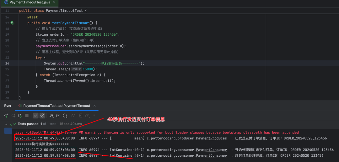Open the test history clock dropdown
339x162 pixels.
[65, 116]
